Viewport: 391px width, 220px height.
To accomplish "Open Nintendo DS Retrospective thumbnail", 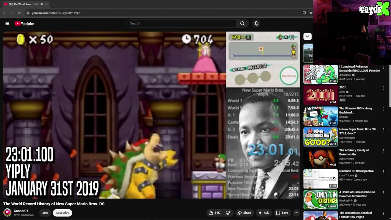I will (x=320, y=179).
